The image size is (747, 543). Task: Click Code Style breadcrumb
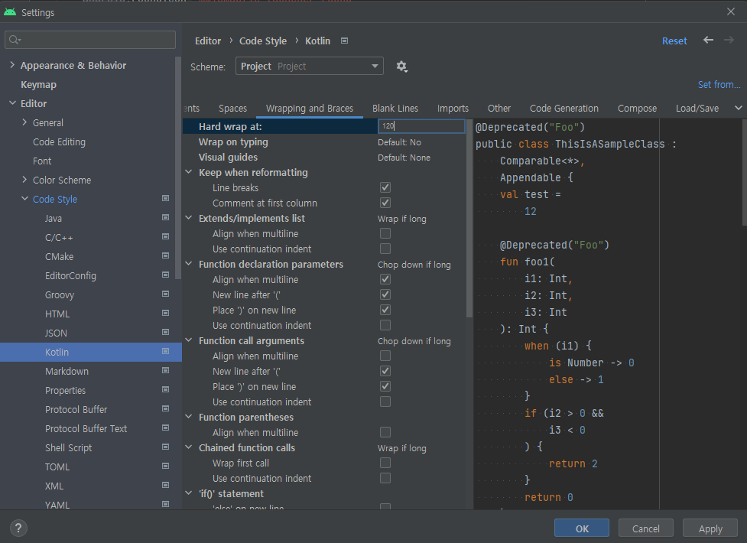tap(263, 41)
